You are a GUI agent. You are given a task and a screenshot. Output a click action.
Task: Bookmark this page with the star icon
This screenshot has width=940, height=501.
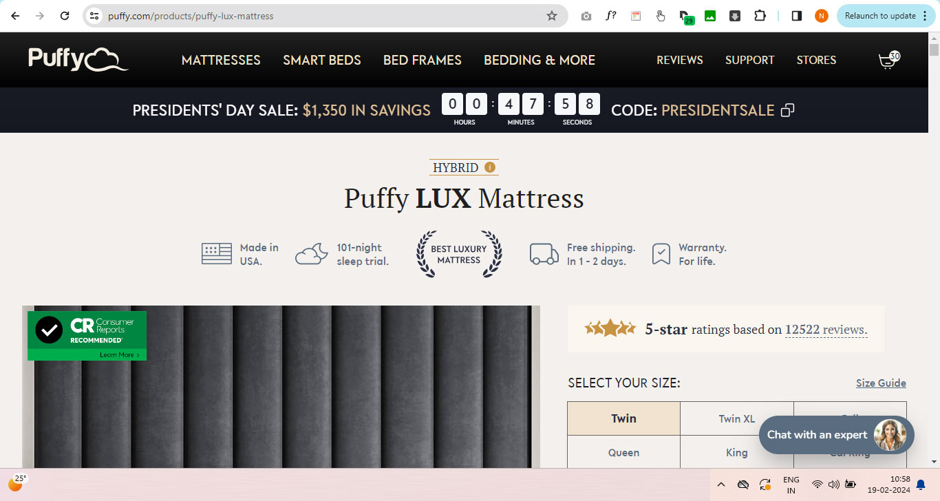pyautogui.click(x=551, y=16)
